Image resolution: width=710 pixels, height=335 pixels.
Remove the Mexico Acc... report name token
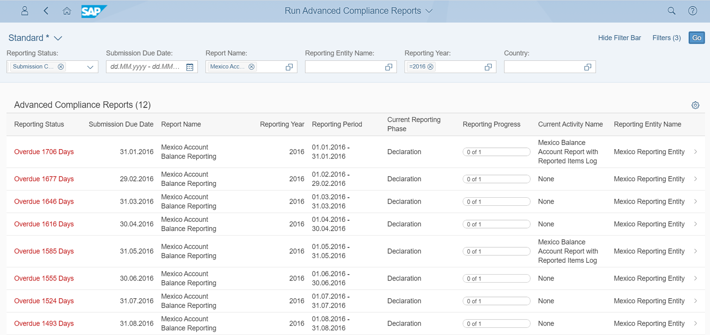(251, 67)
